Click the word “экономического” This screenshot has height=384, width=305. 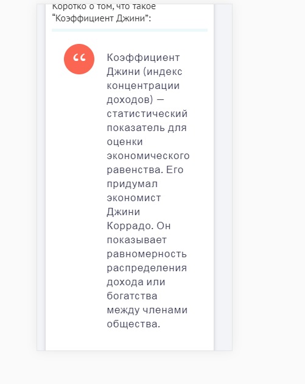(148, 156)
